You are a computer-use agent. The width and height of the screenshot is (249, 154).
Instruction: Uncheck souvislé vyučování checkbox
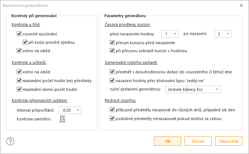(x=19, y=34)
